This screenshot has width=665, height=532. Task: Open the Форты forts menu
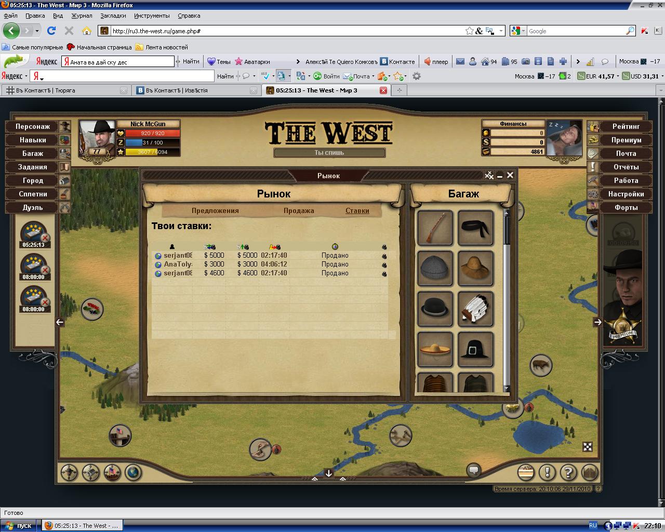(626, 207)
